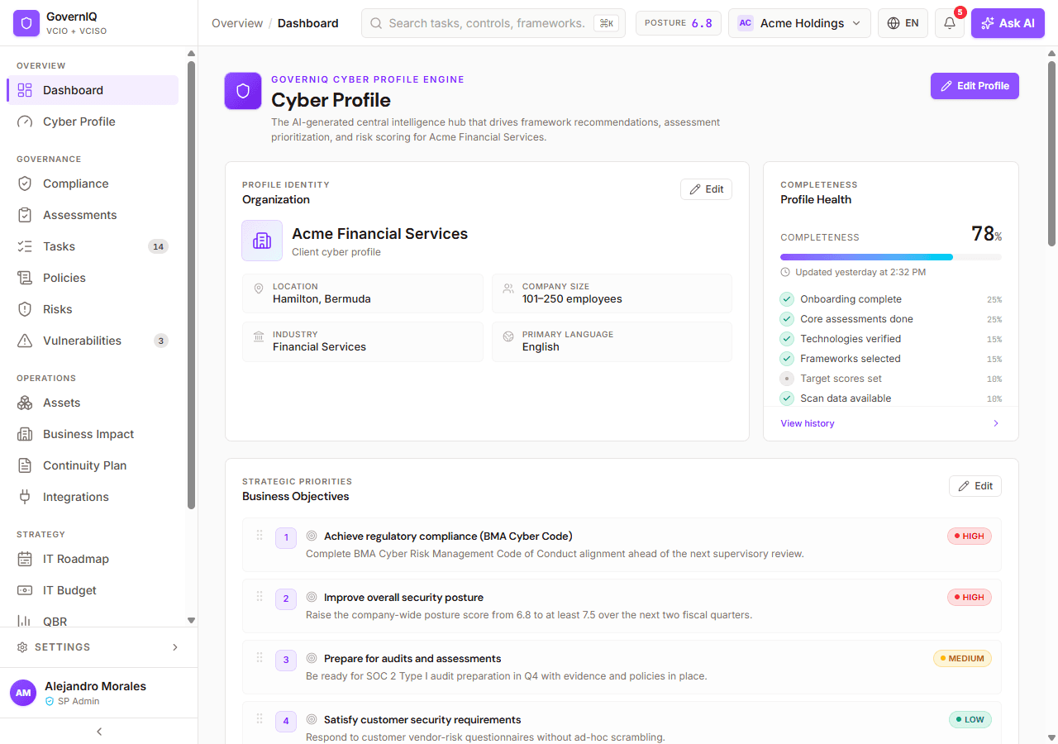Click target icon beside Satisfy customer security requirements
This screenshot has width=1058, height=744.
[x=312, y=720]
